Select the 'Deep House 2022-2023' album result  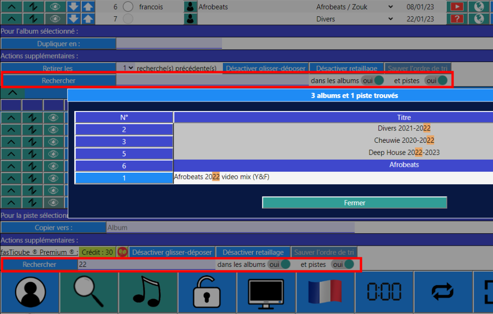(x=404, y=152)
